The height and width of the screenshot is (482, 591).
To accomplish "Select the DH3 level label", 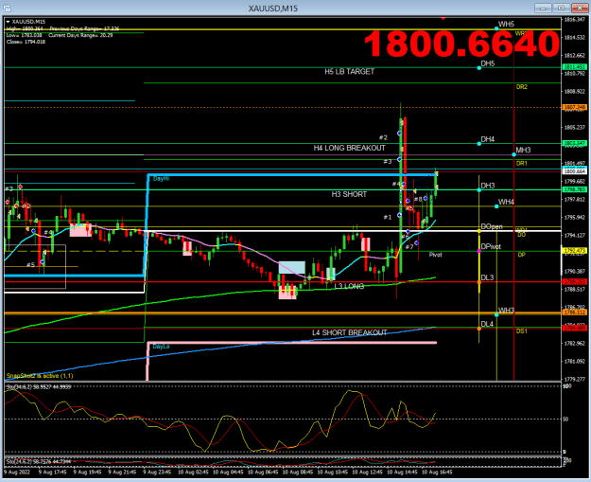I will [x=488, y=186].
